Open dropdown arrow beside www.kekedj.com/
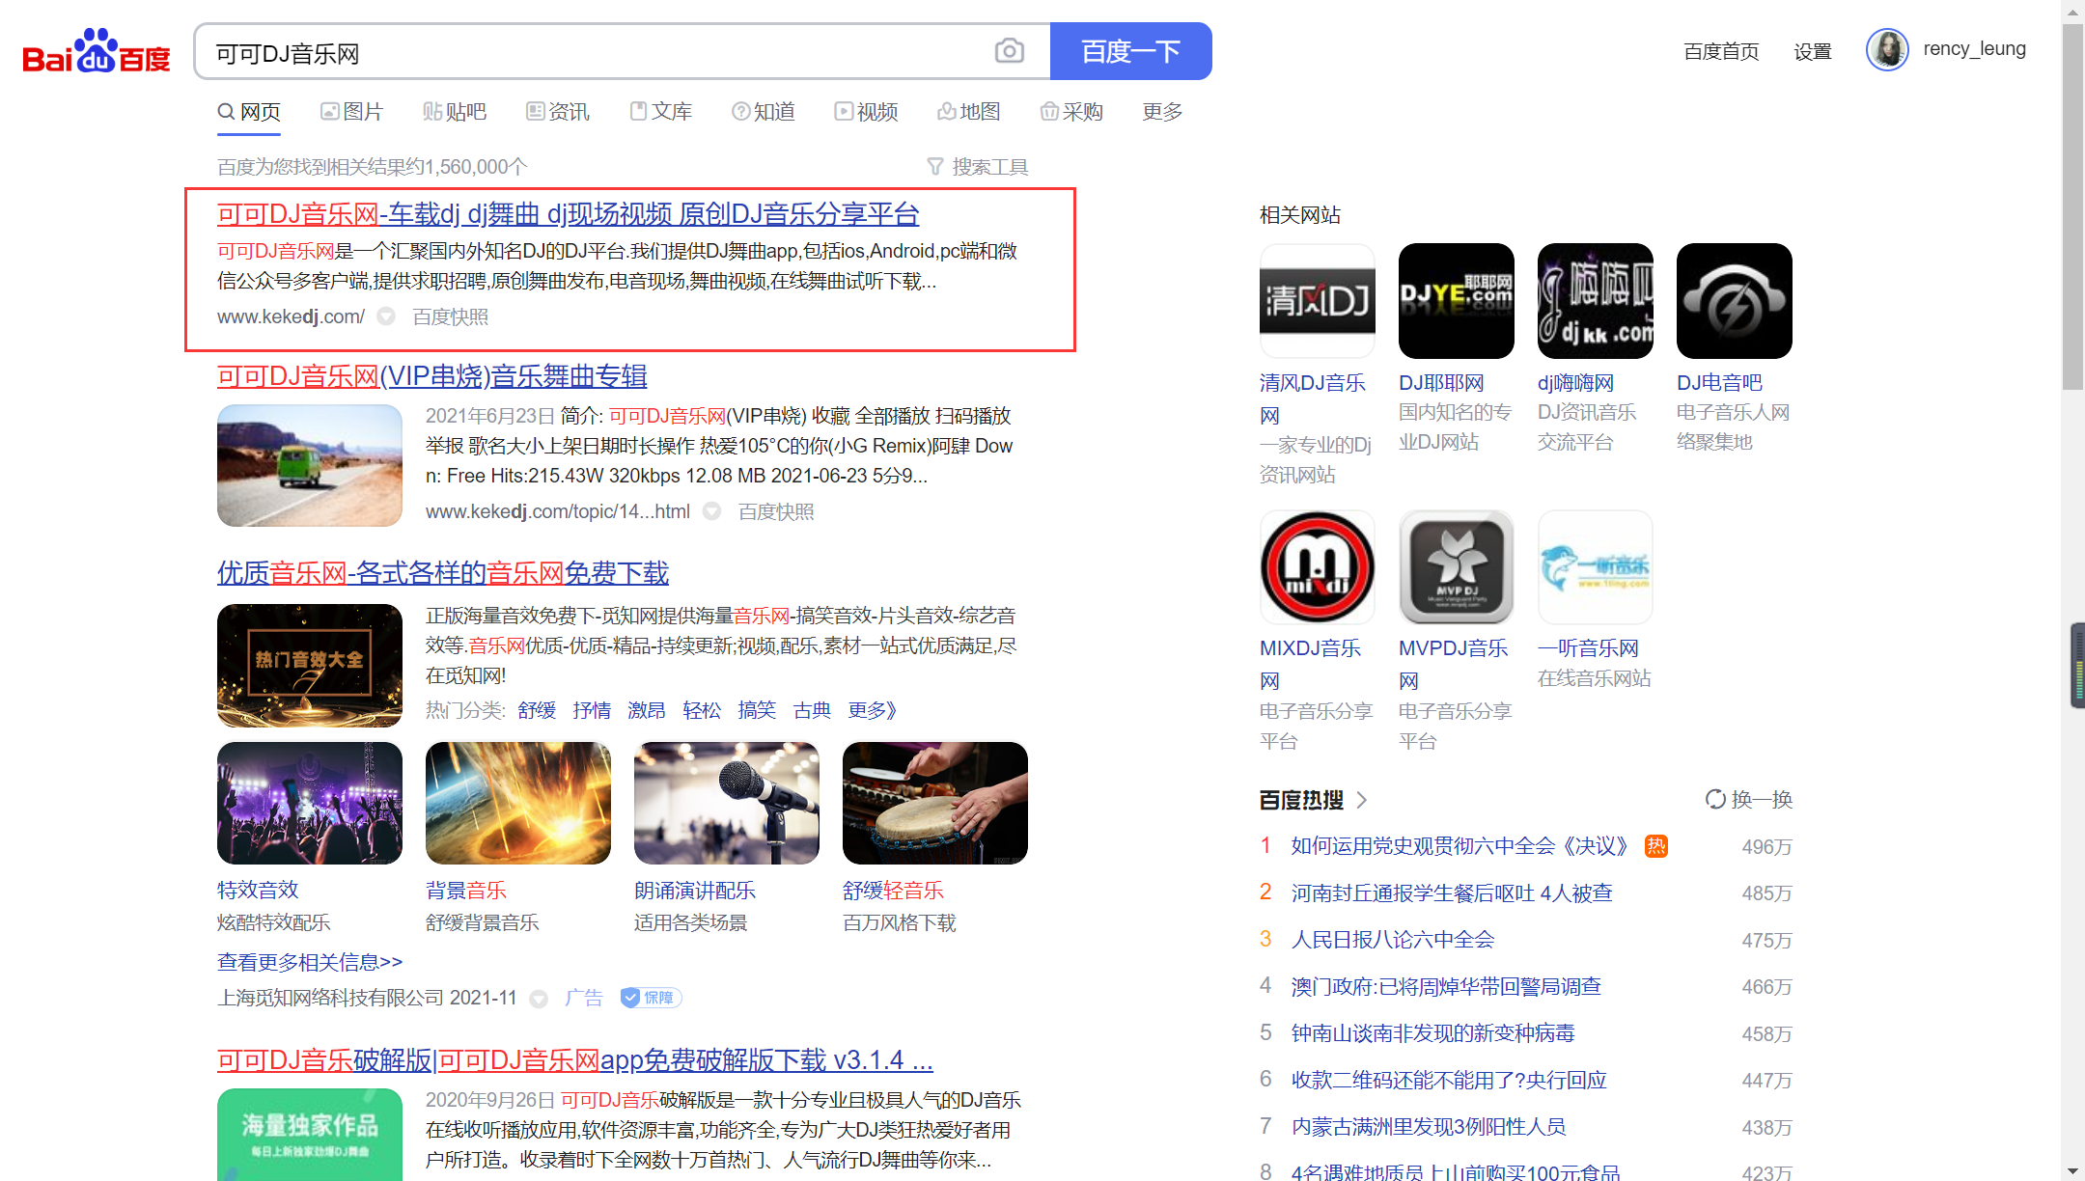 tap(386, 316)
